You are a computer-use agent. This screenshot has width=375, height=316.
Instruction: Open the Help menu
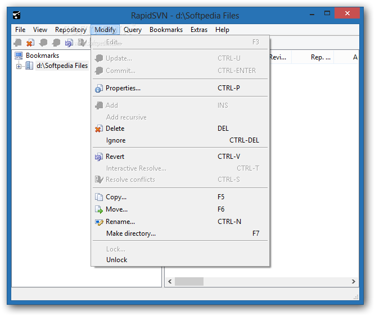[223, 30]
